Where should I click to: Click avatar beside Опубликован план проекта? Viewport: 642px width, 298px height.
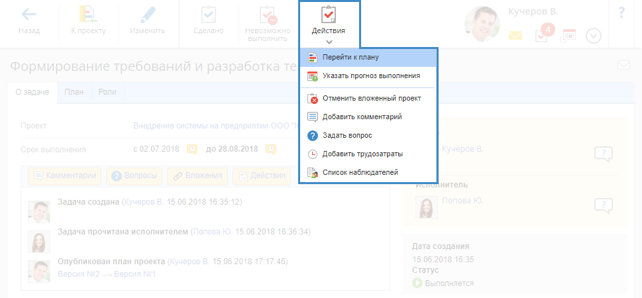[x=39, y=272]
